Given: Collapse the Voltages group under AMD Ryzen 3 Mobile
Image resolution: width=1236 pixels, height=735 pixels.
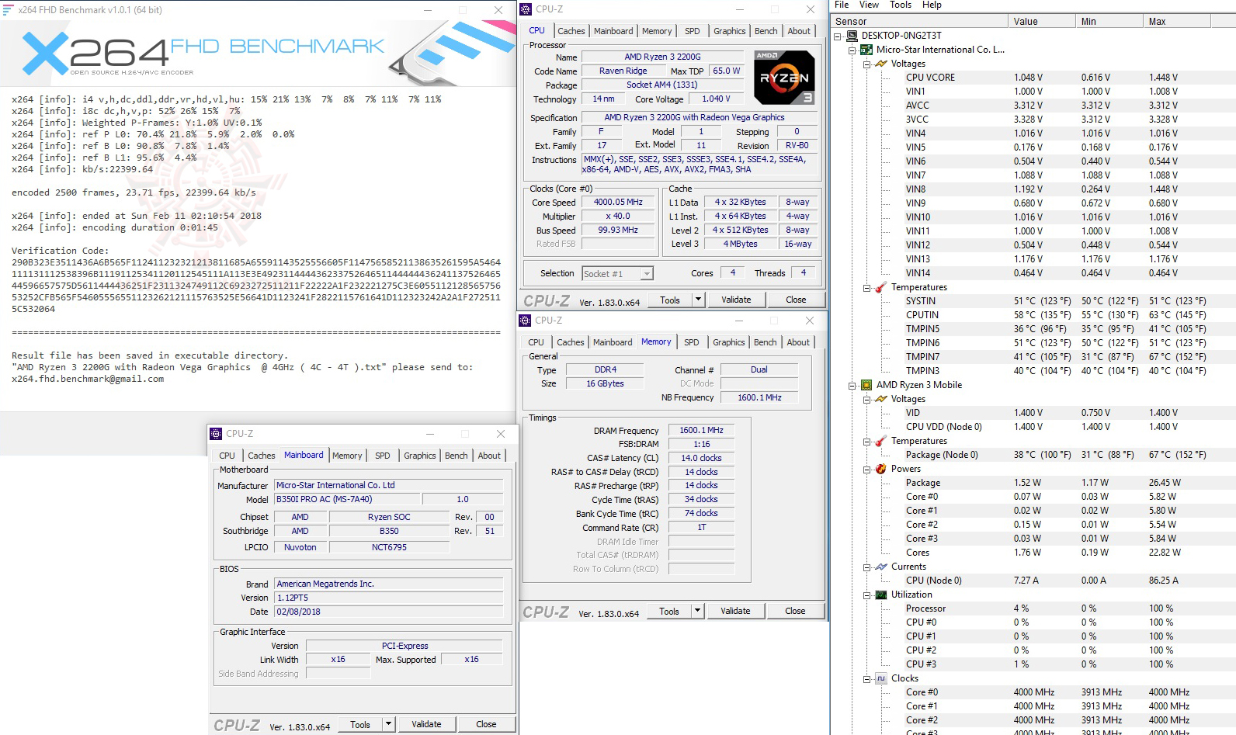Looking at the screenshot, I should pyautogui.click(x=867, y=399).
